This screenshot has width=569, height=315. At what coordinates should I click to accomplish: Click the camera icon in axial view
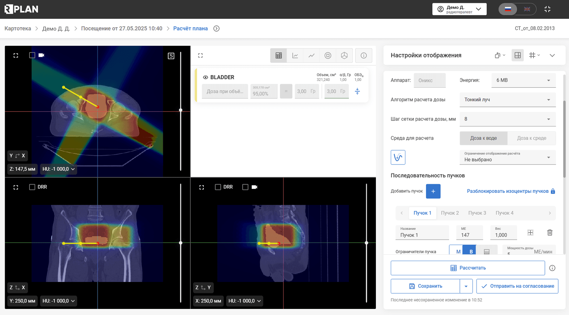coord(41,55)
